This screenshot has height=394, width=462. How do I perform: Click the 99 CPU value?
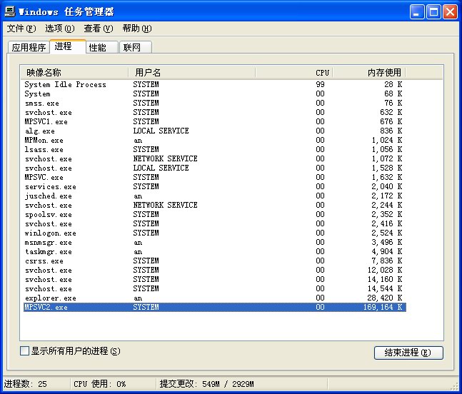click(x=320, y=84)
